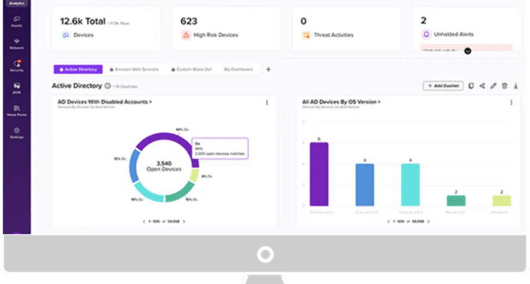Screen dimensions: 530x284
Task: Open the AD Devices With Disabled Accounts title link
Action: click(x=105, y=102)
